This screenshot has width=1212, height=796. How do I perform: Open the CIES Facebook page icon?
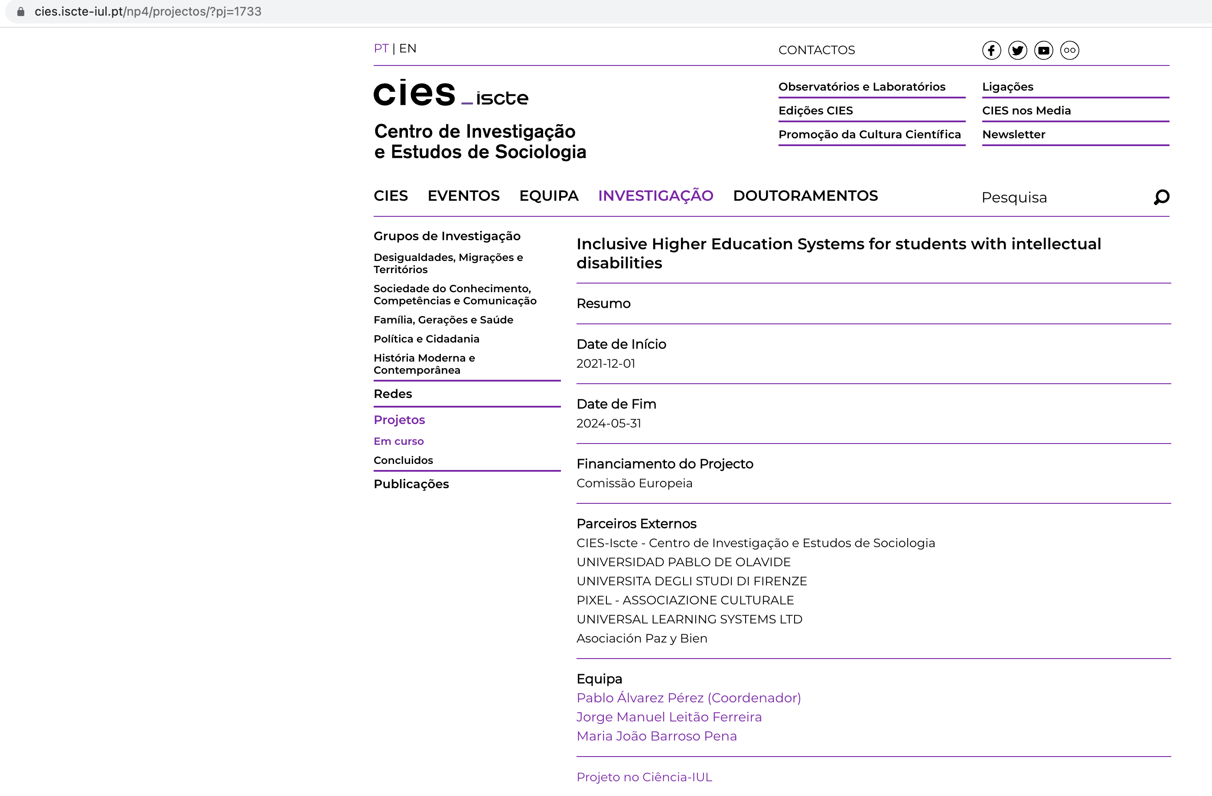991,50
